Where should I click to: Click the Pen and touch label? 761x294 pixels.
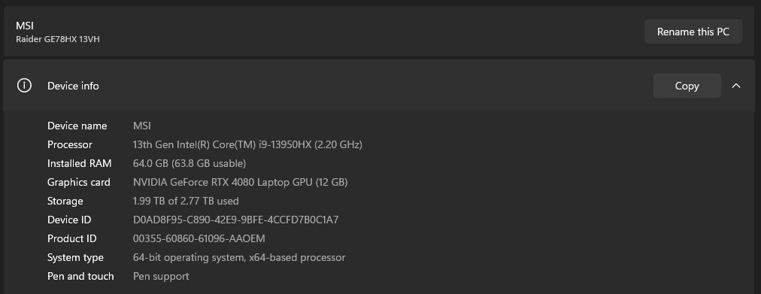[80, 277]
